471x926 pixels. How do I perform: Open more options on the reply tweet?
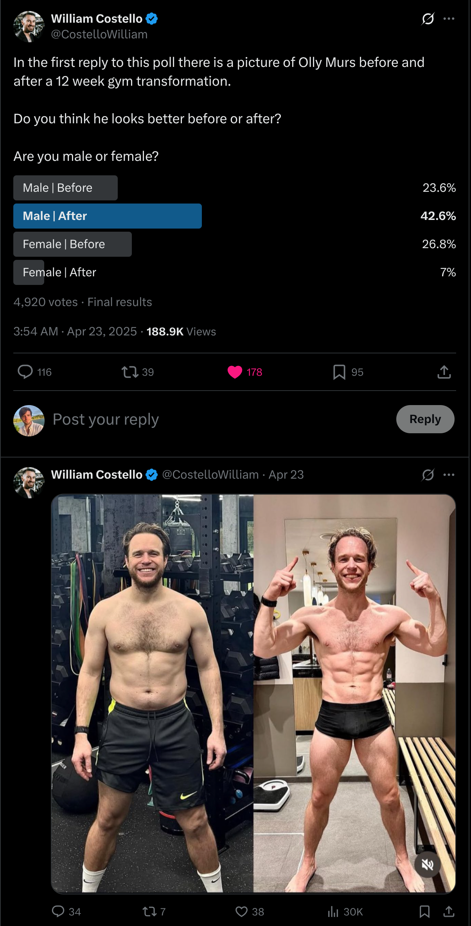[x=449, y=475]
